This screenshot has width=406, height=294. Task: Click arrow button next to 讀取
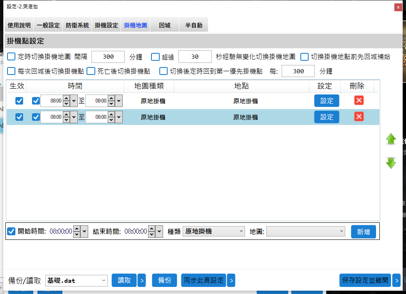tap(141, 281)
